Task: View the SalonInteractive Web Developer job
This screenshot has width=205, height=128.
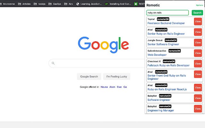Action: tap(198, 53)
